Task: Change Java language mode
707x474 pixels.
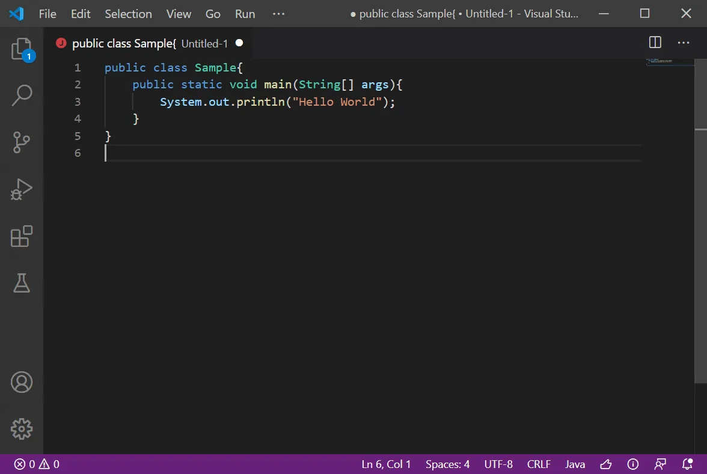Action: click(575, 464)
